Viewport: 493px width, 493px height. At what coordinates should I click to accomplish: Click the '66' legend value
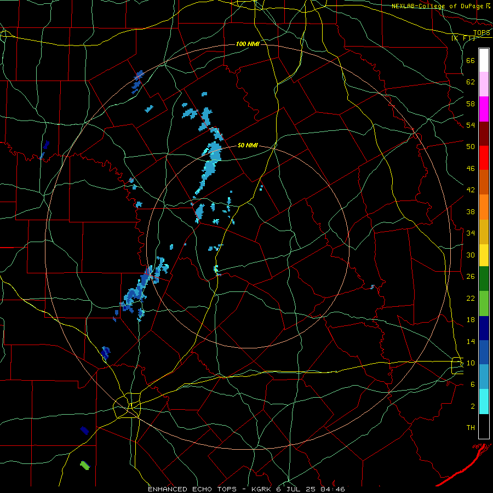[471, 60]
